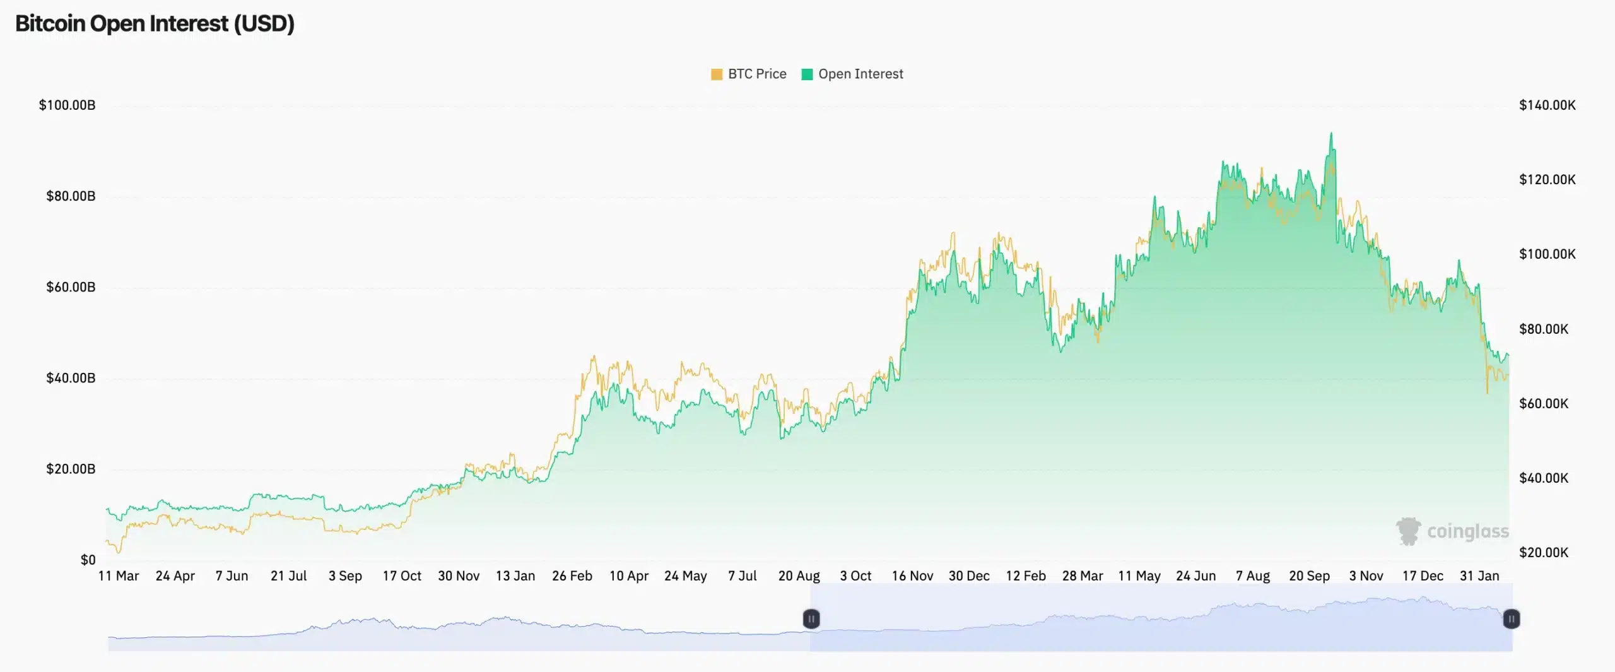Viewport: 1615px width, 672px height.
Task: Click the 11 Mar date axis label
Action: [x=119, y=575]
